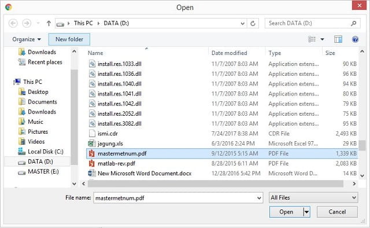Screen dimensions: 370x228
Task: Open the All Files type filter
Action: coord(313,197)
